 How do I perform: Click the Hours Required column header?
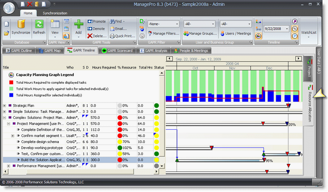104,67
